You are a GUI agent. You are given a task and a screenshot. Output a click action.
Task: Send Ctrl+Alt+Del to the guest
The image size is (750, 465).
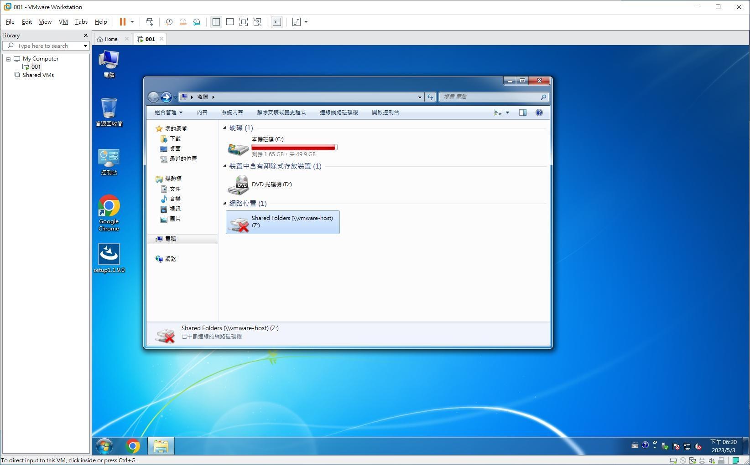pos(150,21)
